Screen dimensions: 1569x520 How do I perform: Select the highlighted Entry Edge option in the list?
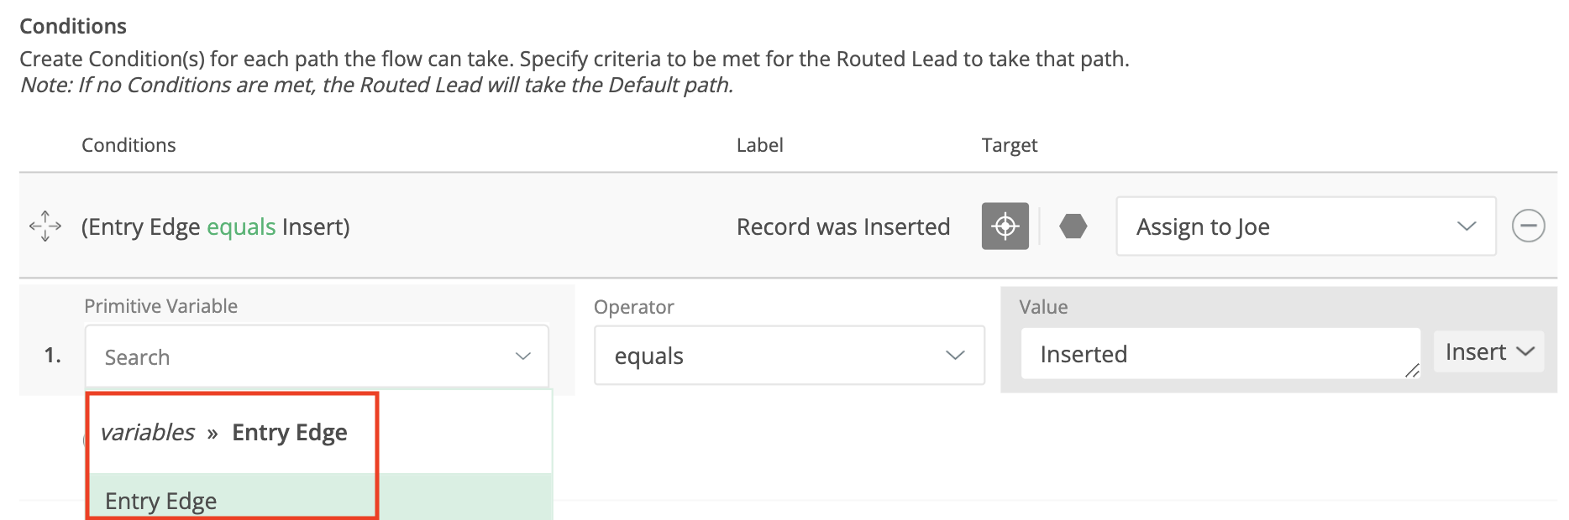(x=161, y=501)
